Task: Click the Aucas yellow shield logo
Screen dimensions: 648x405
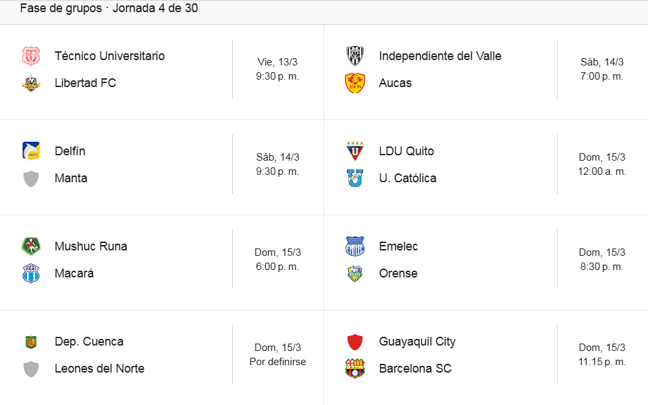Action: [x=355, y=83]
